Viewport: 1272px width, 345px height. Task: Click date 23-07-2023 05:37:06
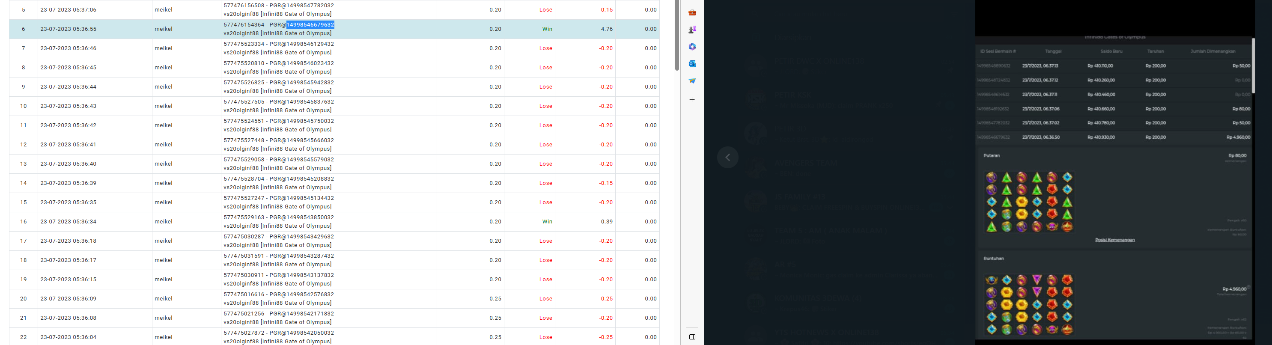(69, 10)
